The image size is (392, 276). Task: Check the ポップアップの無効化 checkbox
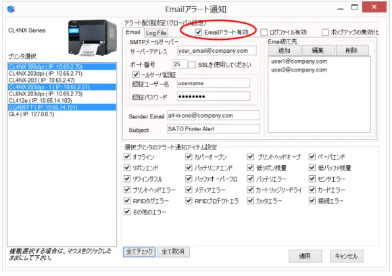tap(325, 32)
